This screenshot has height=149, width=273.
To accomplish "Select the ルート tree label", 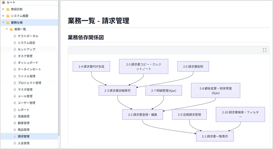I will point(11,2).
